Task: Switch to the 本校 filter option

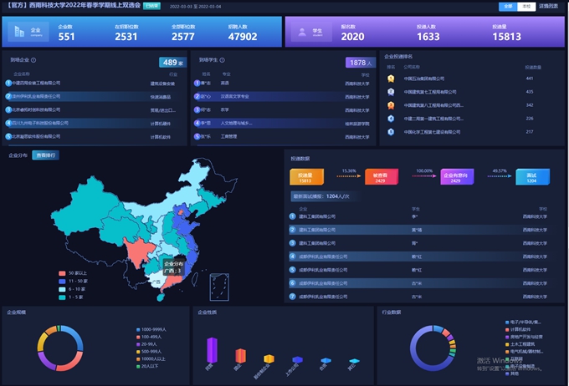Action: click(526, 7)
